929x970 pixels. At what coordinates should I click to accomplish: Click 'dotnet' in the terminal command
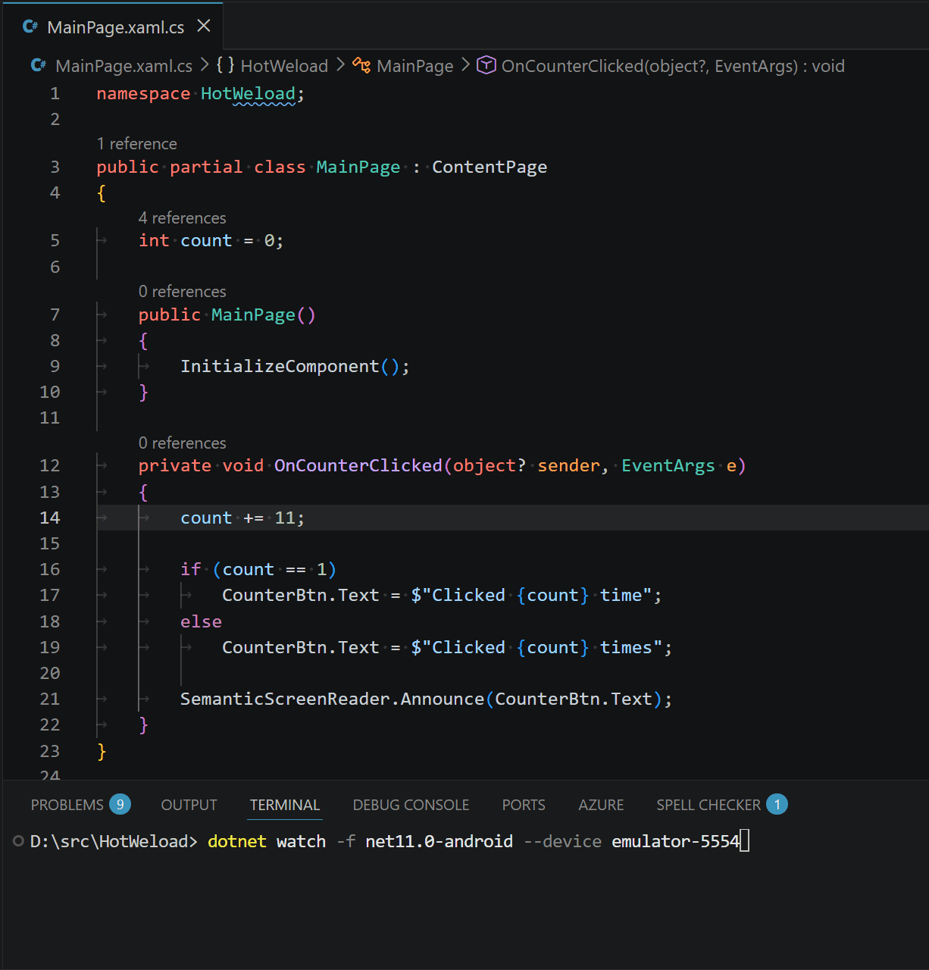click(237, 841)
